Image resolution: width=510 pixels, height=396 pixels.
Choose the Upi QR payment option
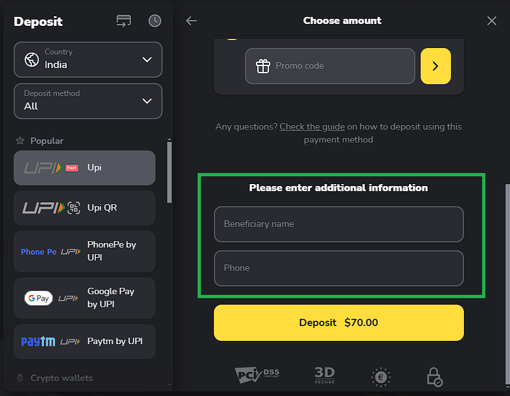[84, 208]
